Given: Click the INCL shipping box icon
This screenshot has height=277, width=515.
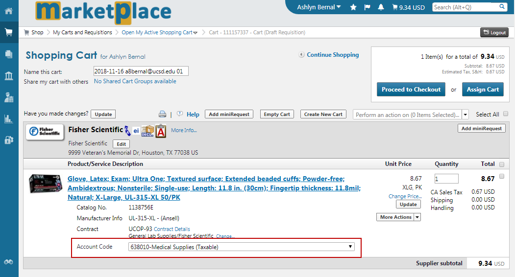Looking at the screenshot, I should [147, 131].
